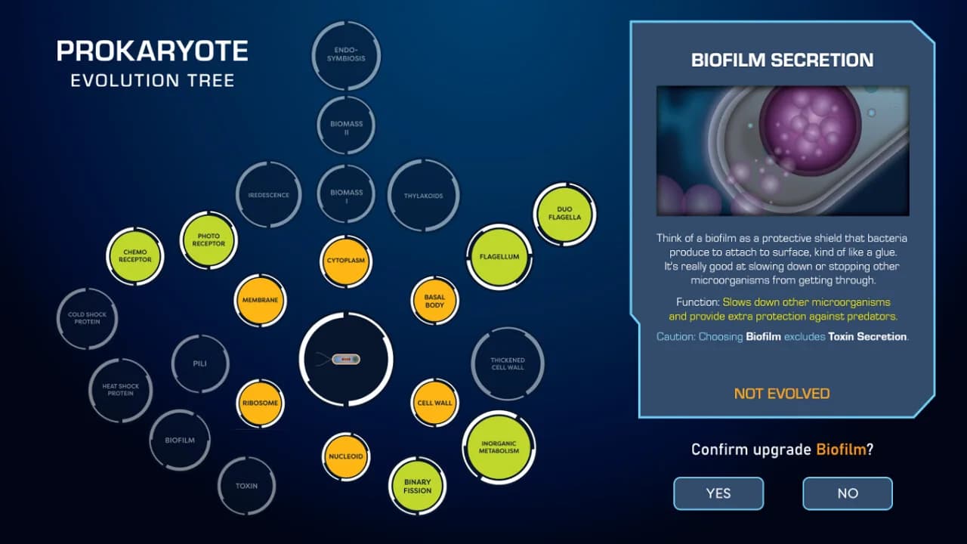Confirm the Biofilm upgrade with YES

click(718, 493)
